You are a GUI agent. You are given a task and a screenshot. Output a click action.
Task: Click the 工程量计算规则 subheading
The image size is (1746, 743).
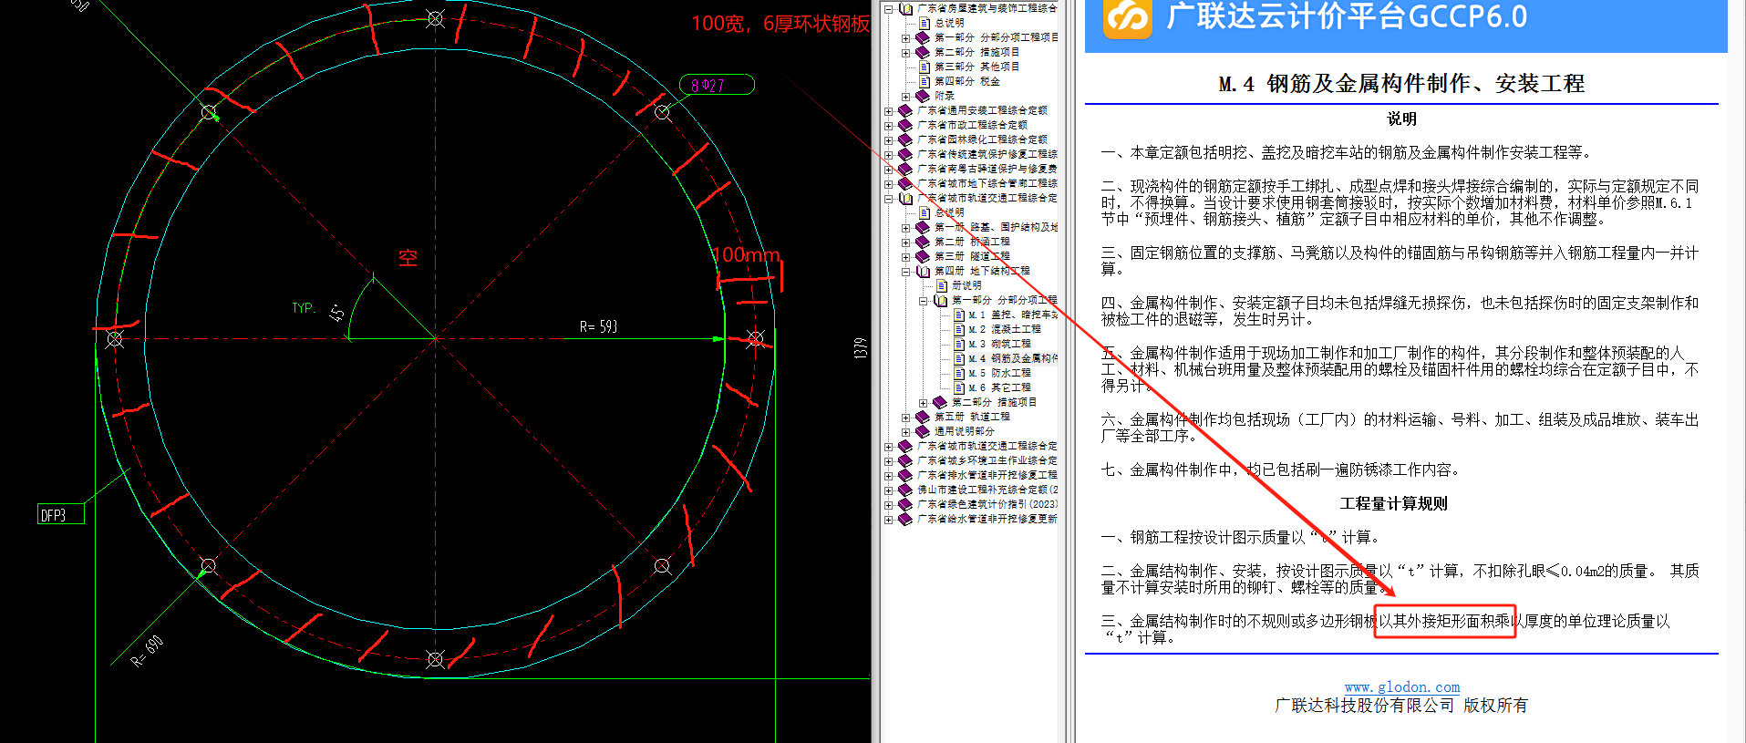pos(1393,503)
